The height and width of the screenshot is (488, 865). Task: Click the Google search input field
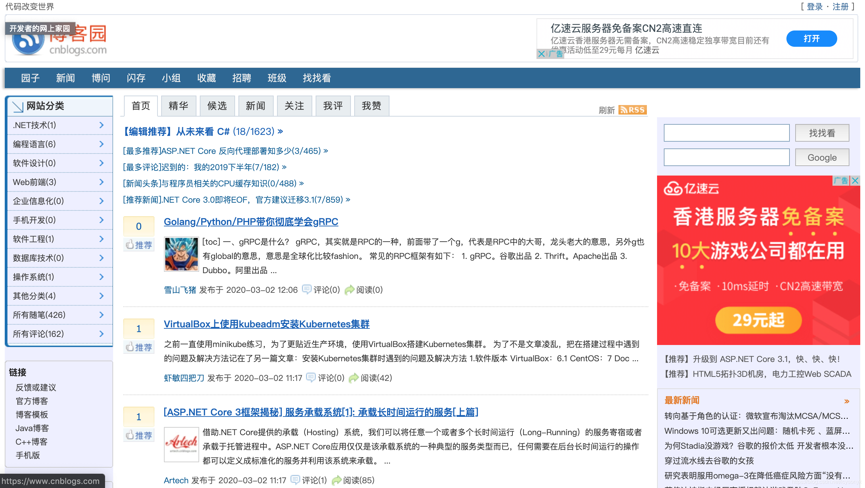(726, 157)
